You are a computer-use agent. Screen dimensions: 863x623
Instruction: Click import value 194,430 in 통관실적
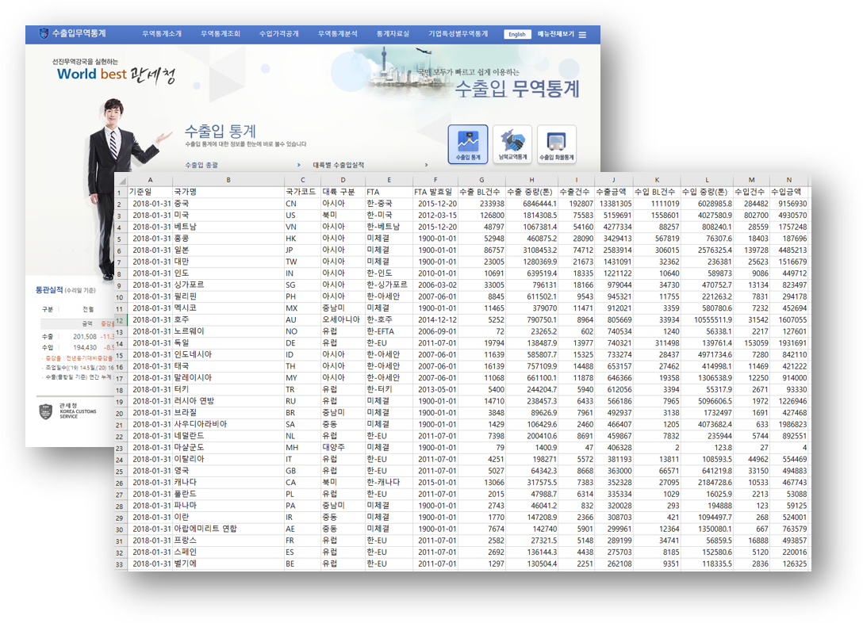click(85, 347)
